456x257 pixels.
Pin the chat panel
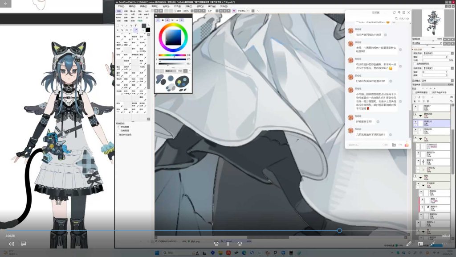[x=399, y=12]
